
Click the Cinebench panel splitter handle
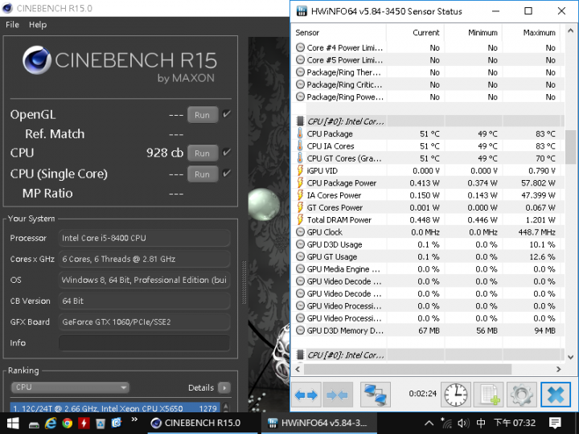click(244, 282)
